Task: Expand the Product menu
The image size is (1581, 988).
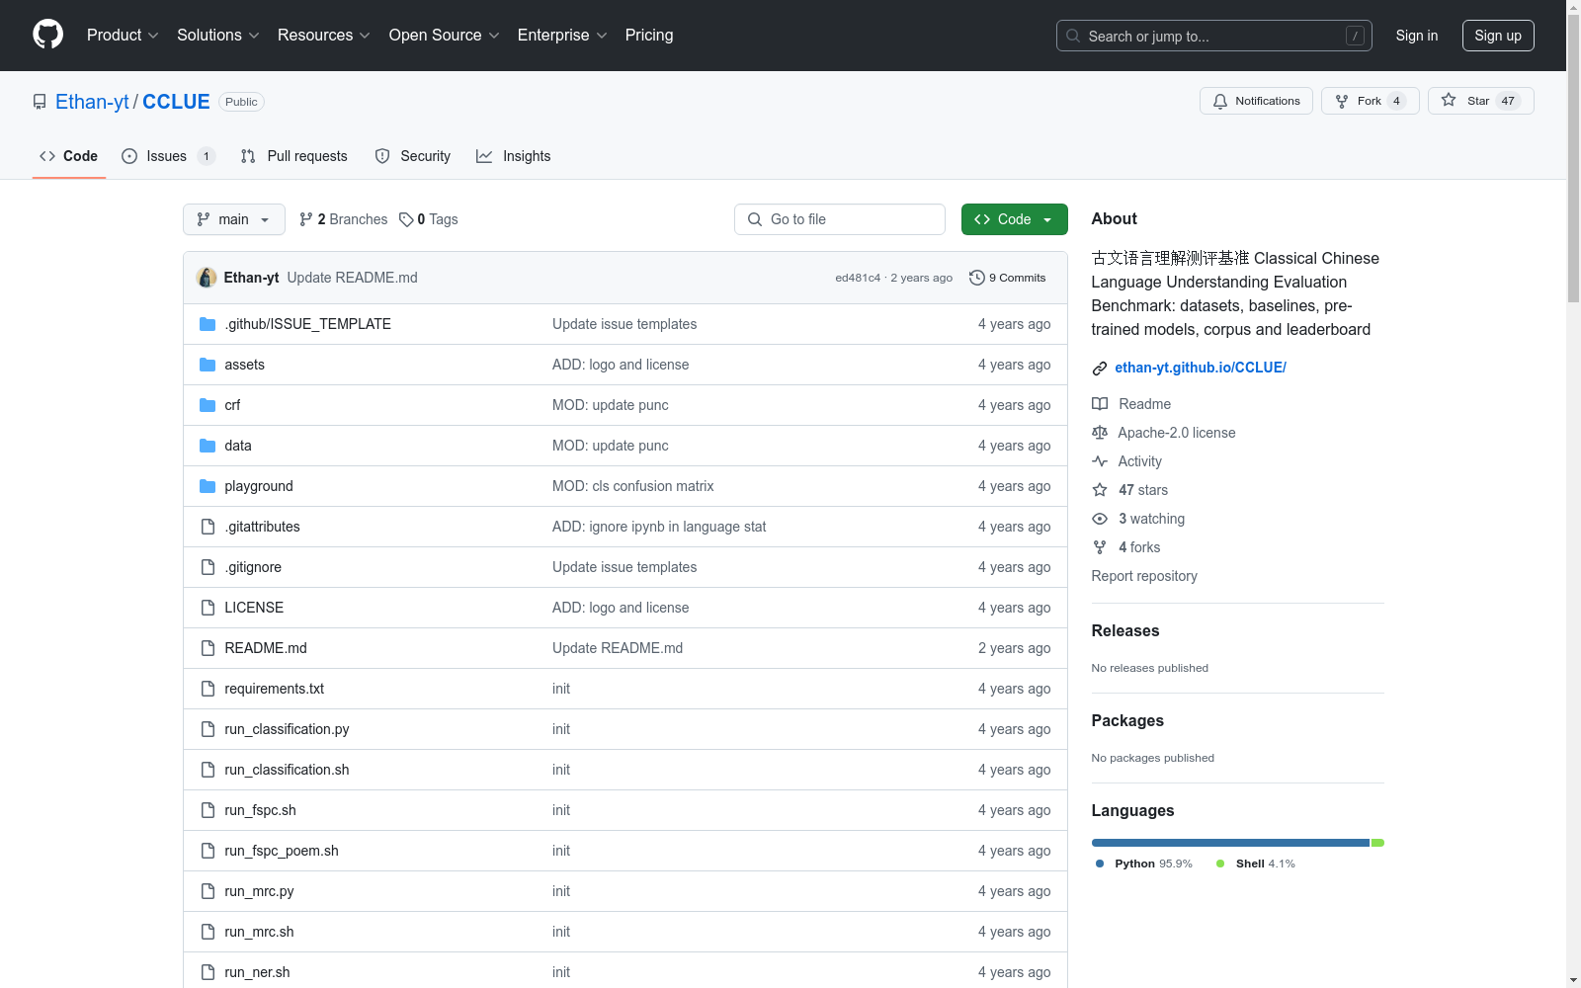Action: [x=123, y=36]
